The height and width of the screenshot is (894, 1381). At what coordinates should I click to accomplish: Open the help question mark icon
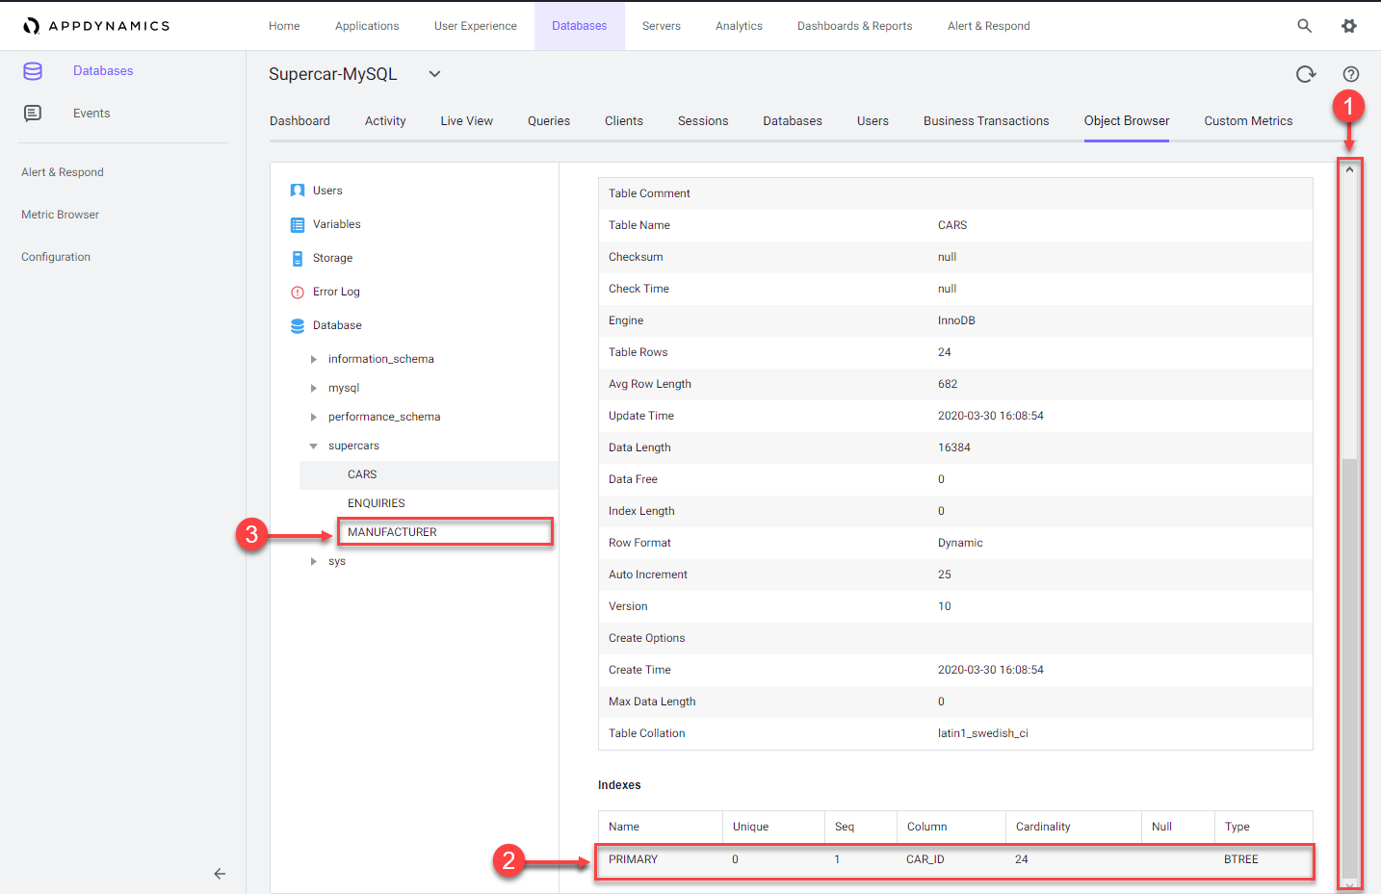(x=1351, y=74)
